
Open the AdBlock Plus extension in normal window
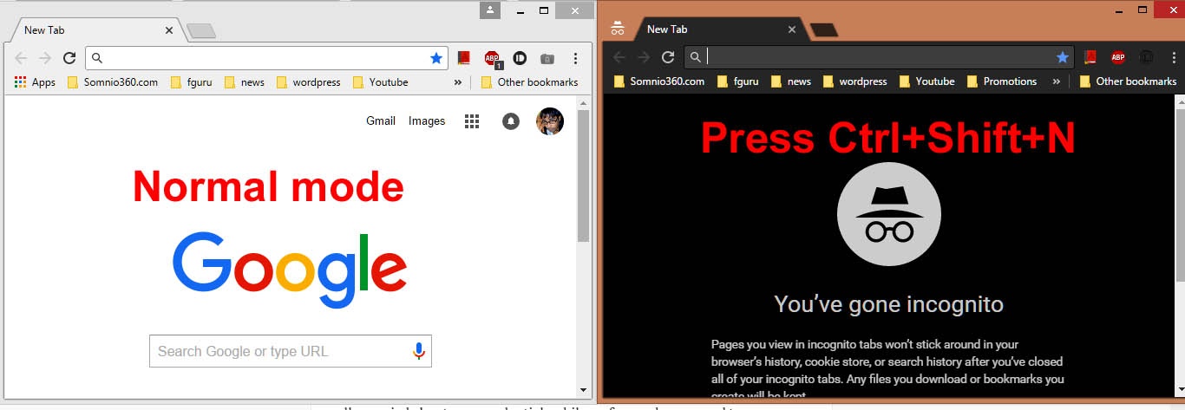[x=493, y=59]
